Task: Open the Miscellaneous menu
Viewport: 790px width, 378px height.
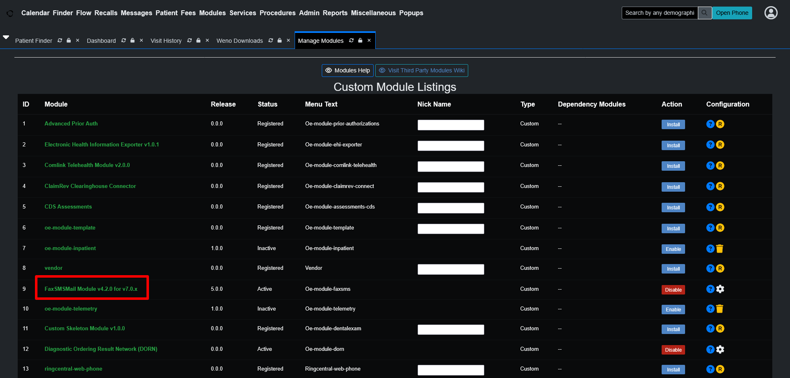Action: click(x=373, y=13)
